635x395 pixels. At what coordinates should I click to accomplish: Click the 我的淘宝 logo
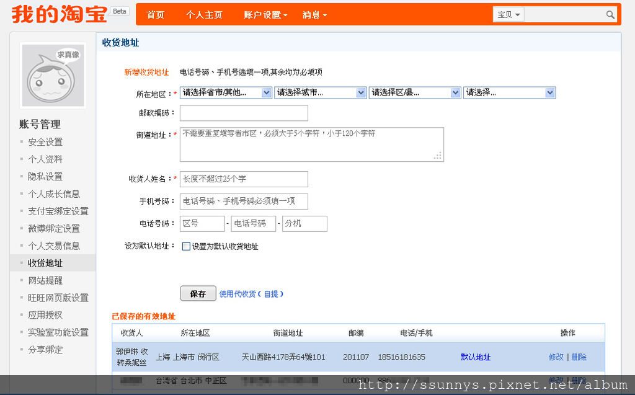coord(59,14)
